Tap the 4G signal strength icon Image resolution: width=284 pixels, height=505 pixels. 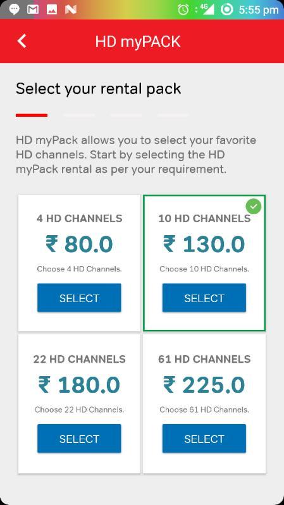207,9
